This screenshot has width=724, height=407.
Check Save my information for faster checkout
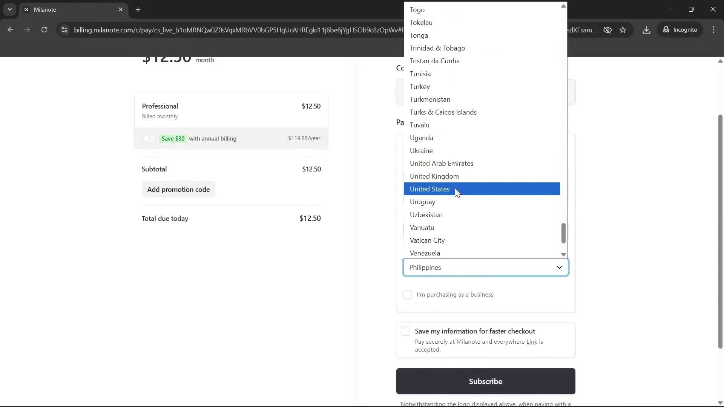pos(405,331)
